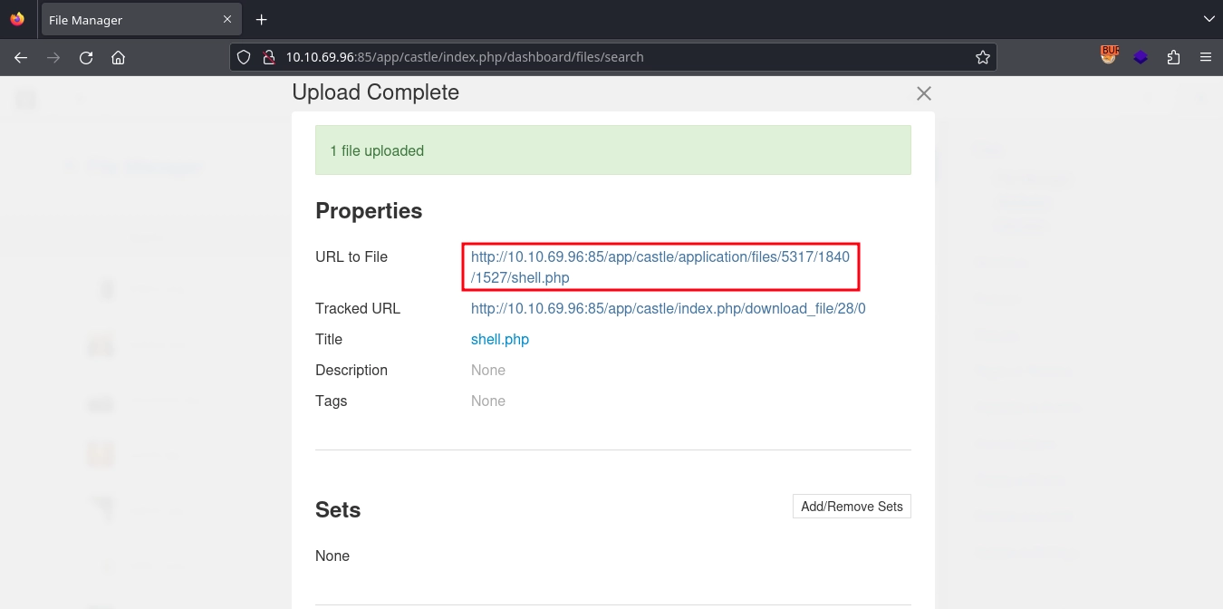Reload the current page
Screen dimensions: 1223x609
coord(86,57)
